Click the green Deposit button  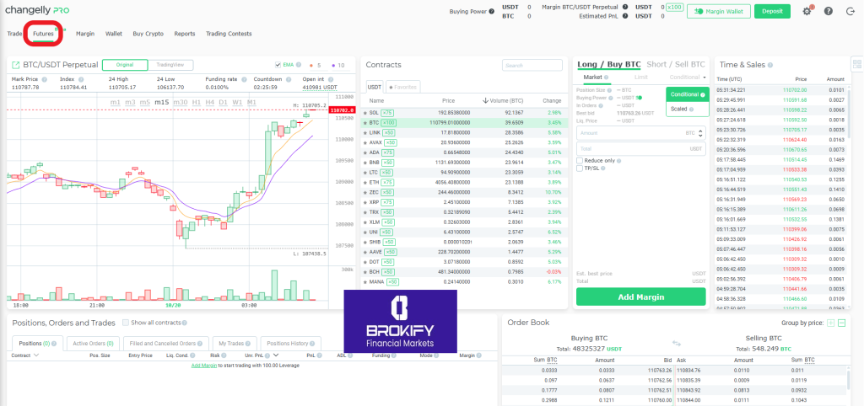(771, 11)
